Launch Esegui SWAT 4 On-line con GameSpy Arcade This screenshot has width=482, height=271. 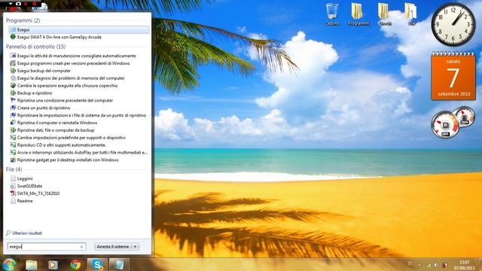point(59,37)
